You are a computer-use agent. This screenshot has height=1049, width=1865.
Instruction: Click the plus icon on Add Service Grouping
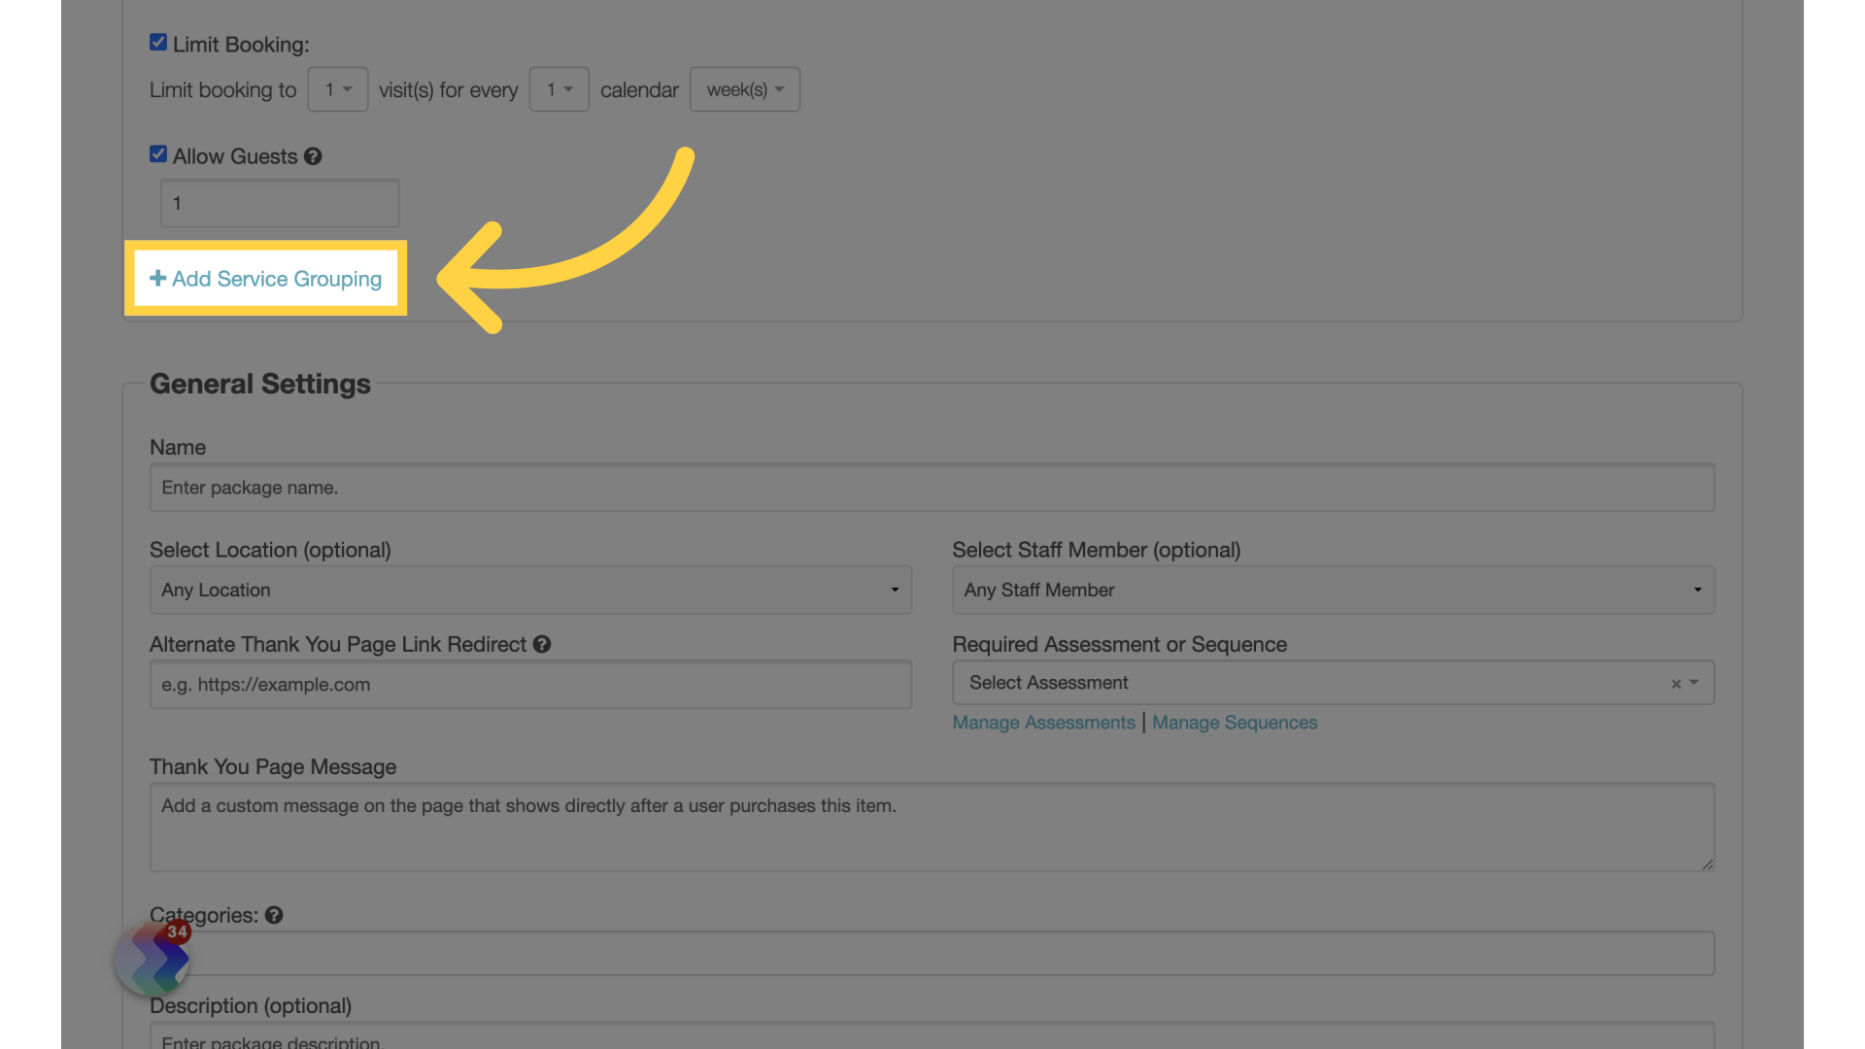156,278
